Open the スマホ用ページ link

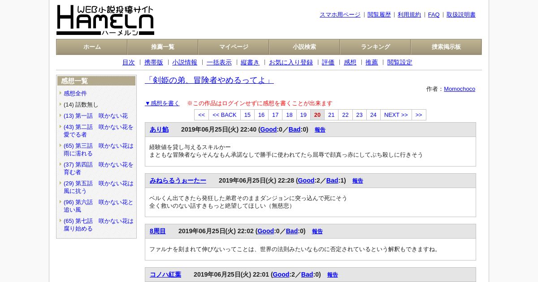click(x=340, y=15)
